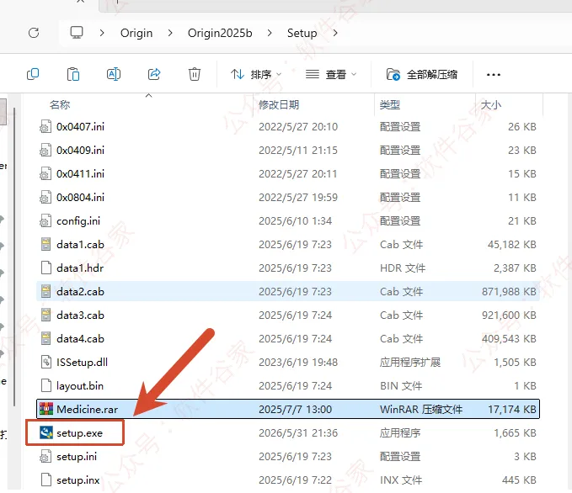Select file data3.cab
The width and height of the screenshot is (572, 493).
pyautogui.click(x=288, y=315)
